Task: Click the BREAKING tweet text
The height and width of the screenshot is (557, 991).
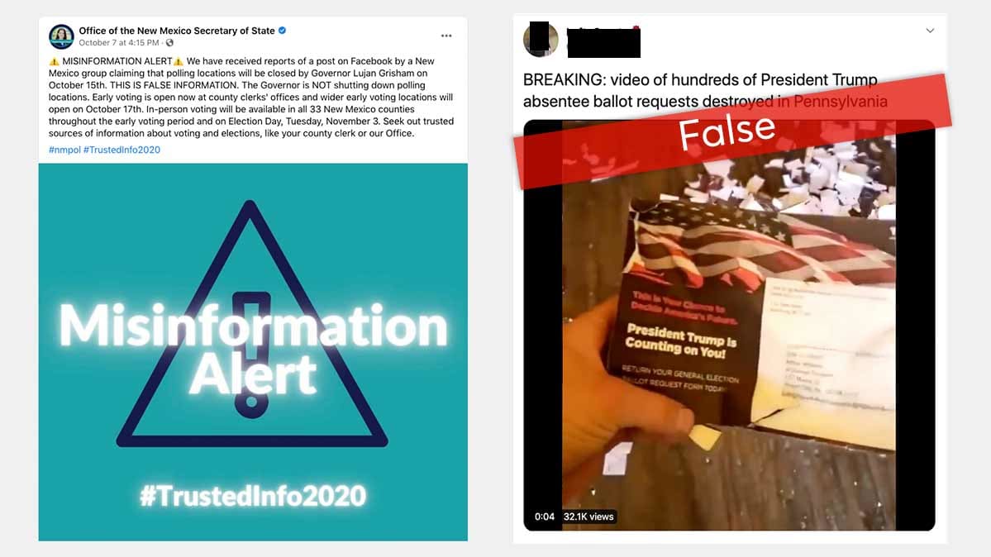Action: tap(705, 90)
